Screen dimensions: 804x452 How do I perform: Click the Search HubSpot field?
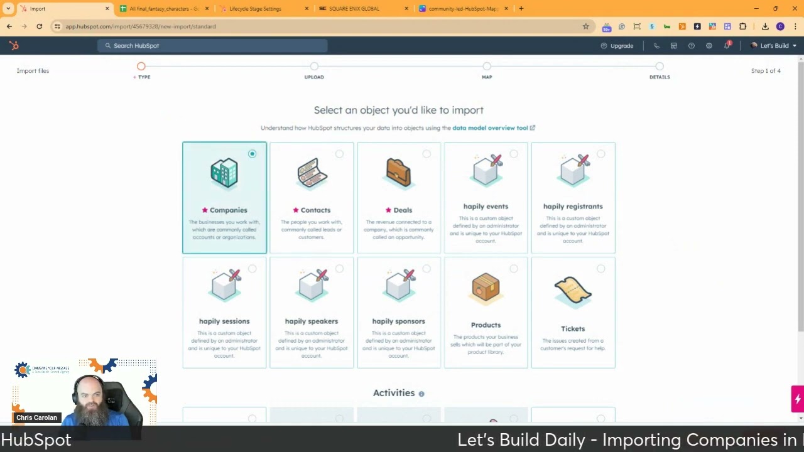click(x=212, y=46)
